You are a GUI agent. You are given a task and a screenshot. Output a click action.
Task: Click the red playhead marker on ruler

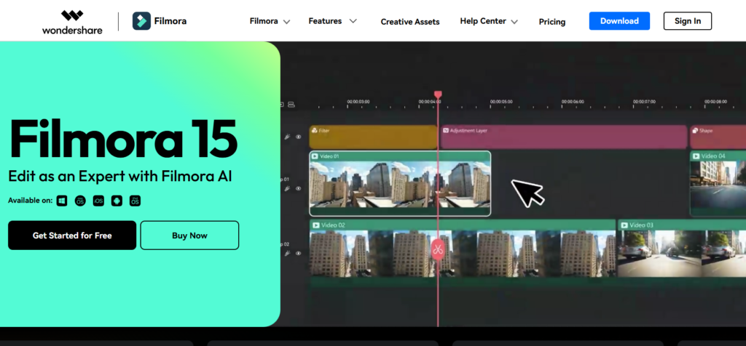[438, 95]
